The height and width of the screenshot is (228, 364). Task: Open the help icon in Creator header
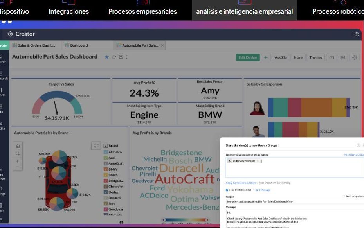[x=357, y=34]
